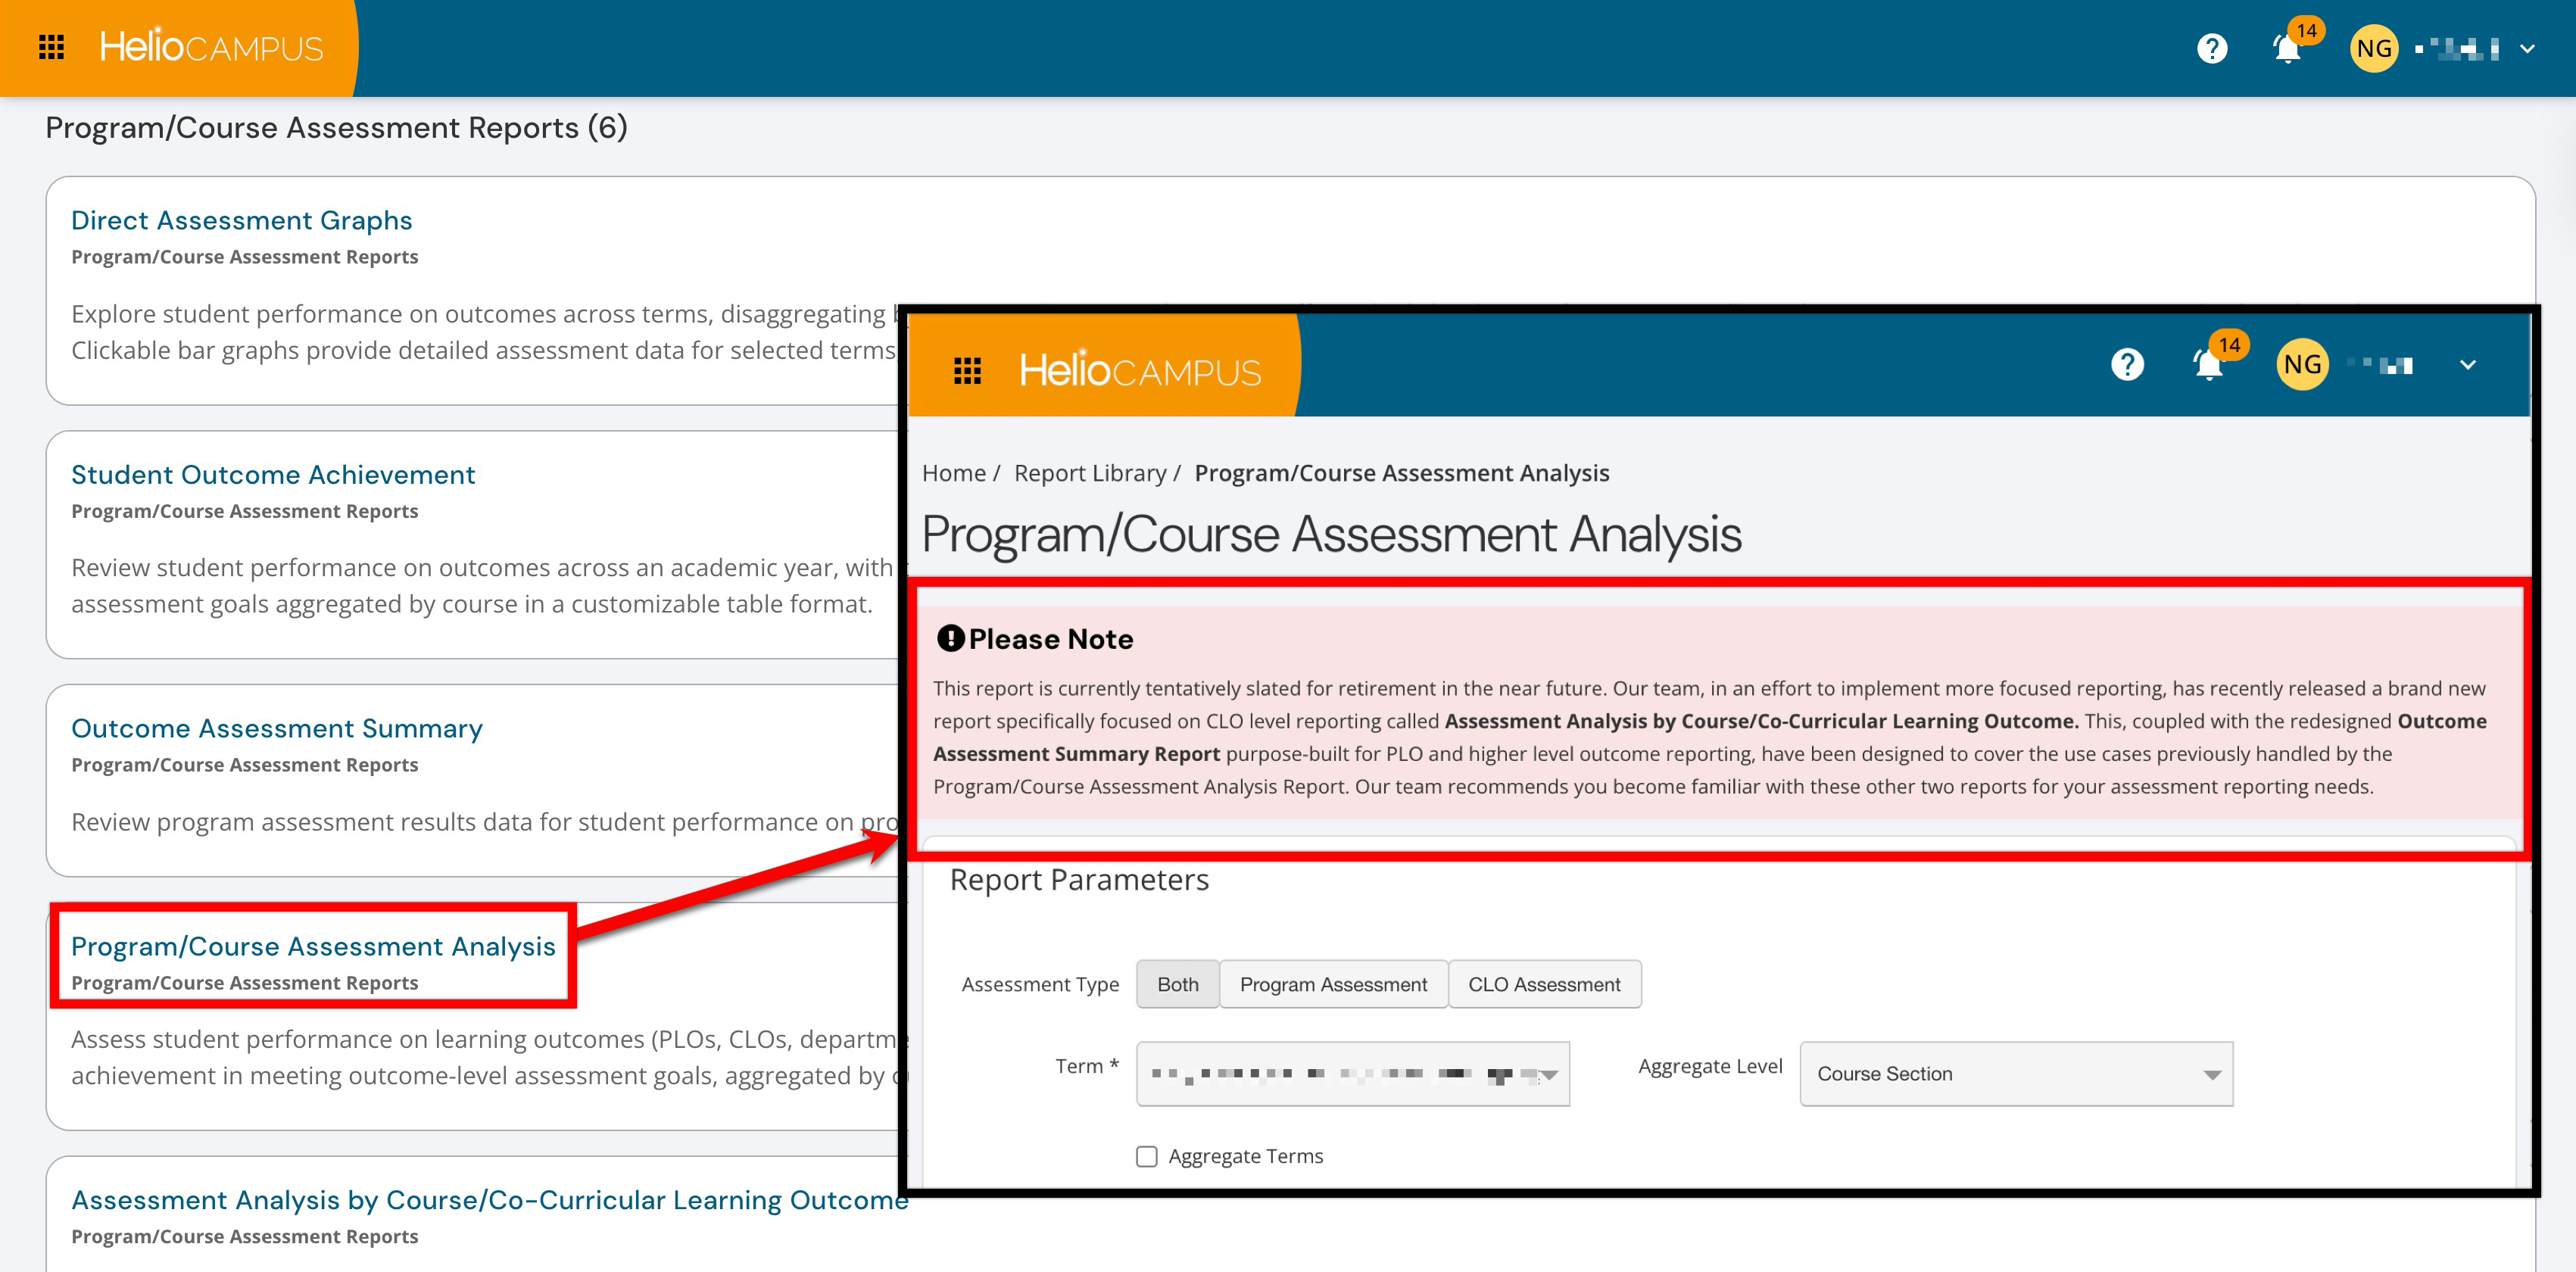Screen dimensions: 2576x1272
Task: Open the Aggregate Level dropdown showing Course Section
Action: coord(2016,1074)
